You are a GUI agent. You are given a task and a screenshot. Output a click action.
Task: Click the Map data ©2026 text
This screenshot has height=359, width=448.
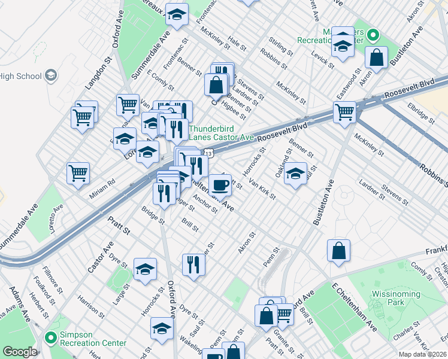point(422,355)
